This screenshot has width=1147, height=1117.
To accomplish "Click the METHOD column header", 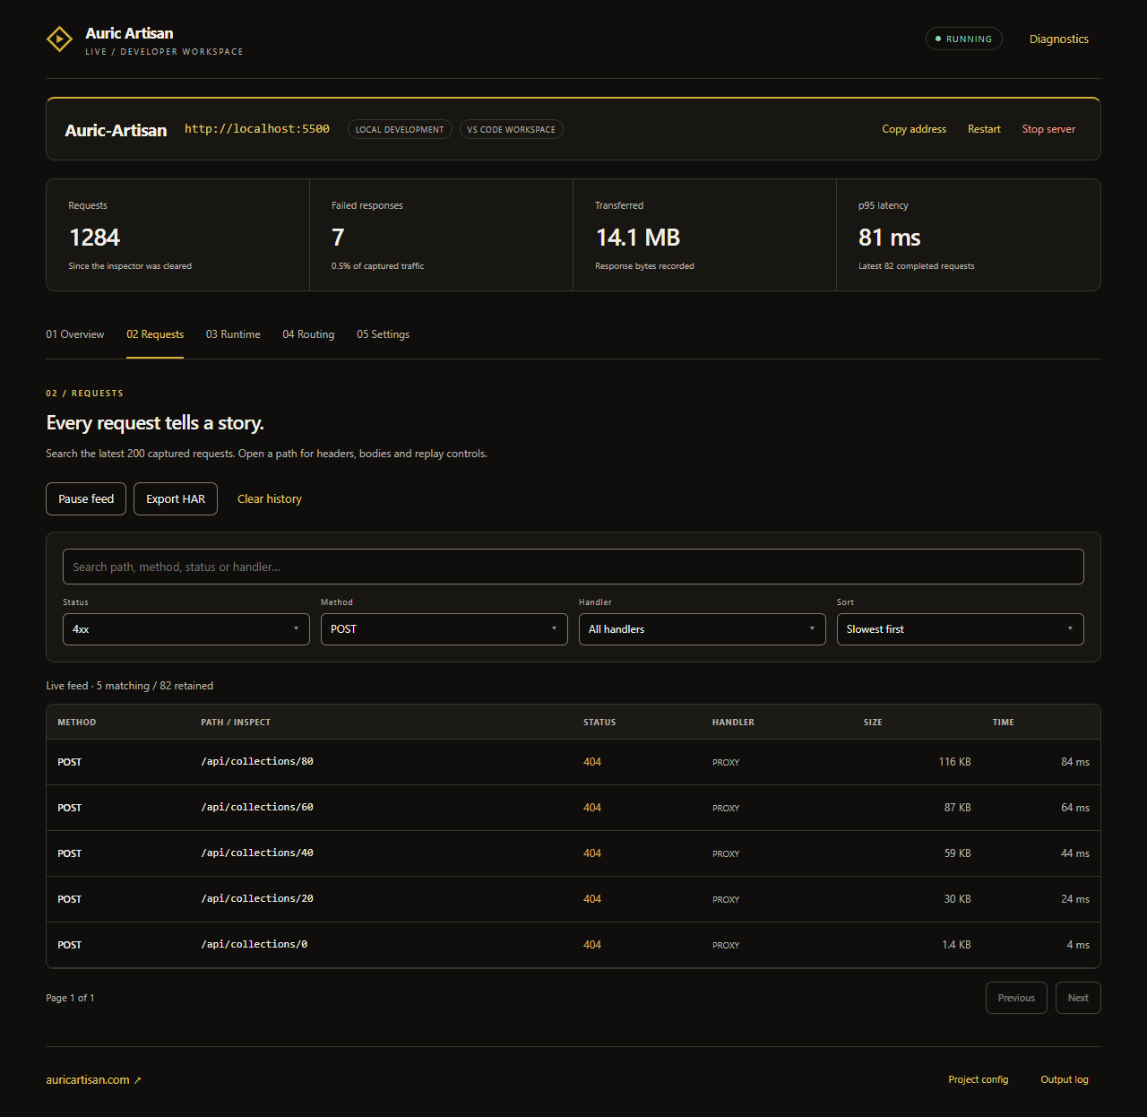I will pyautogui.click(x=77, y=723).
